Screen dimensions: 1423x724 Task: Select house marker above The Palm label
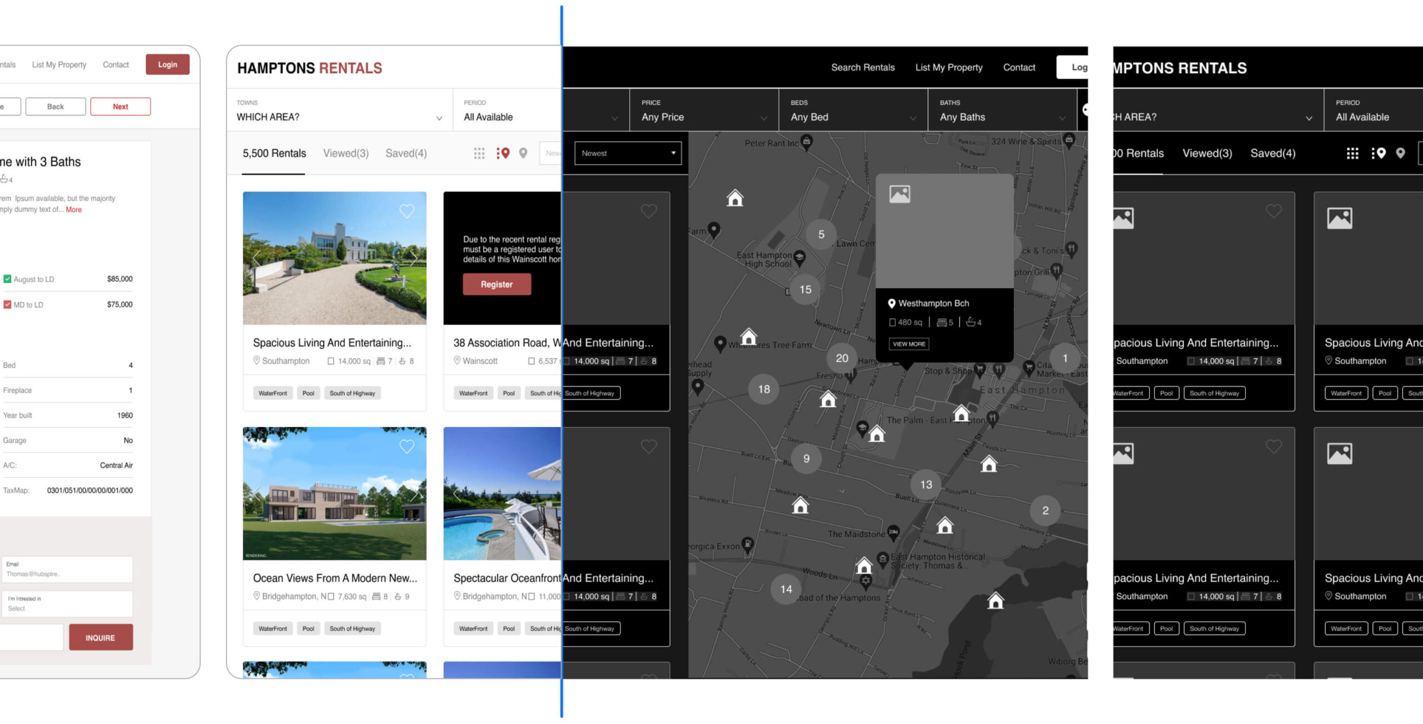961,413
